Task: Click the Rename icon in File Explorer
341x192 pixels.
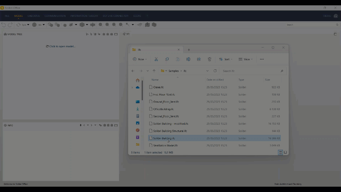Action: tap(188, 59)
